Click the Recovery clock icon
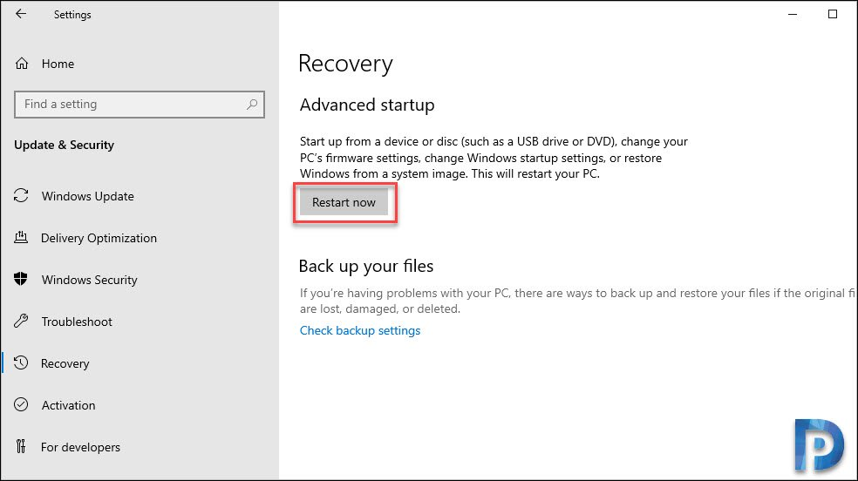Viewport: 858px width, 481px height. (x=21, y=362)
